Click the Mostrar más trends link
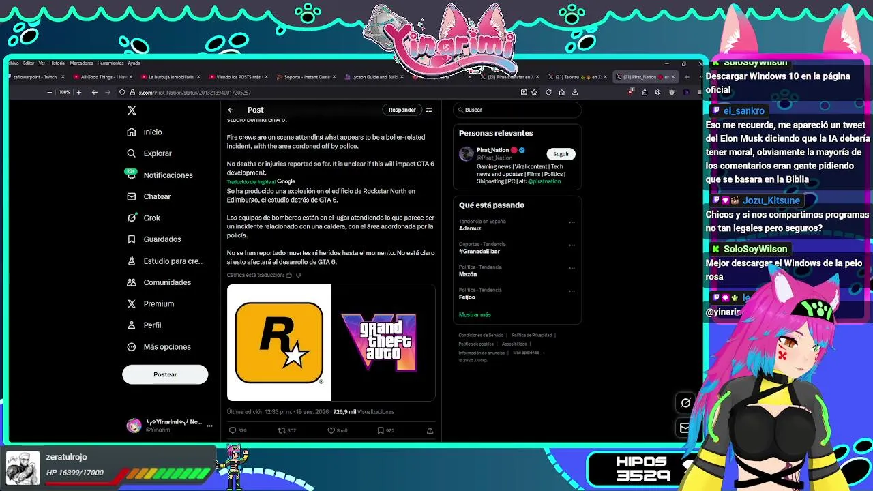The image size is (873, 491). (475, 315)
